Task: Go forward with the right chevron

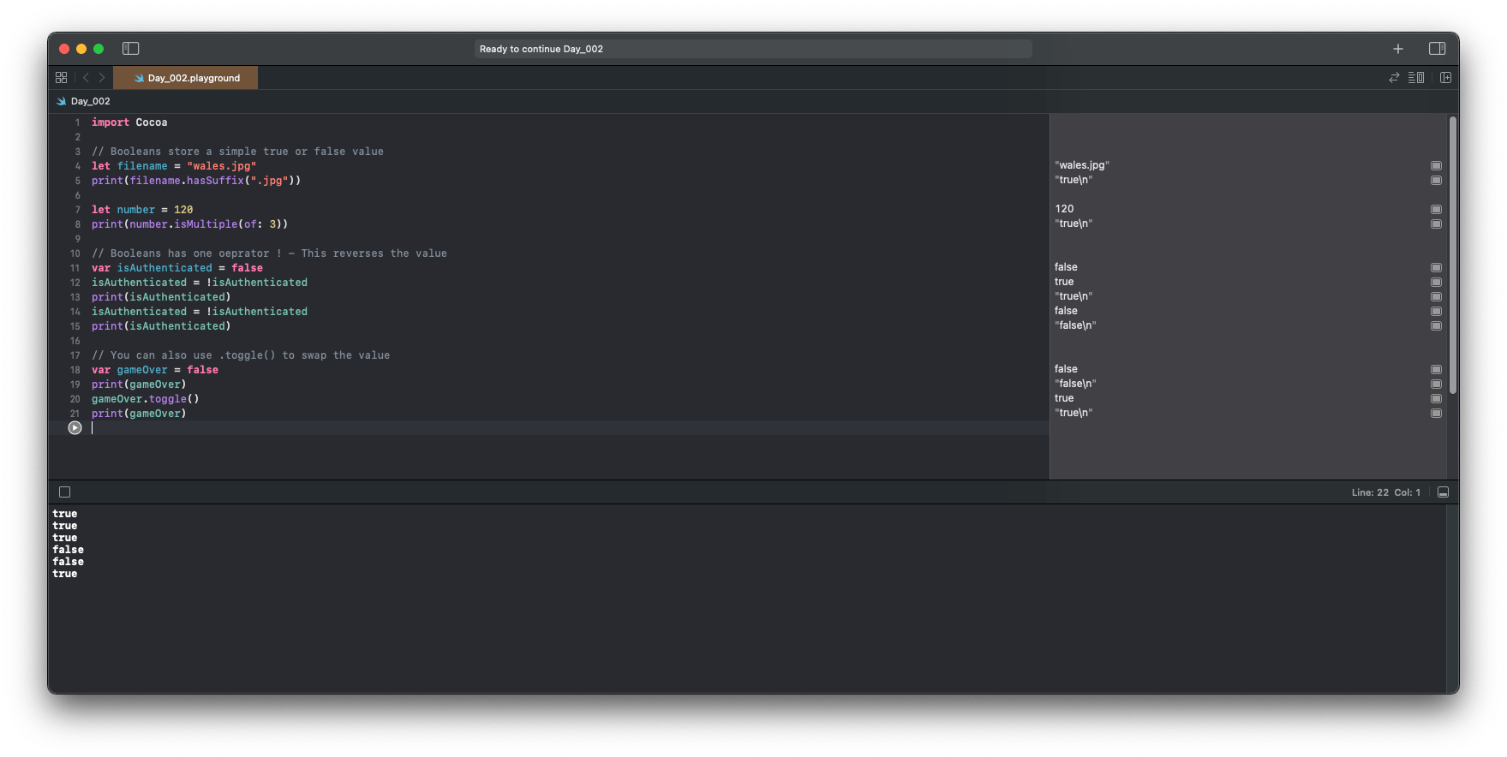Action: [x=102, y=77]
